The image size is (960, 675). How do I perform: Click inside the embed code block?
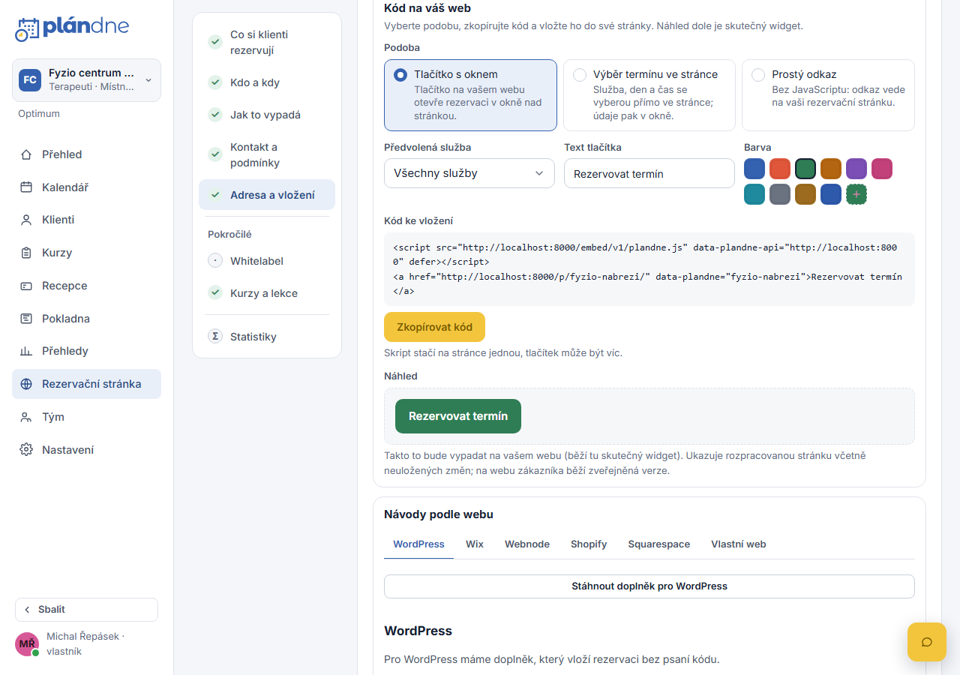coord(649,269)
